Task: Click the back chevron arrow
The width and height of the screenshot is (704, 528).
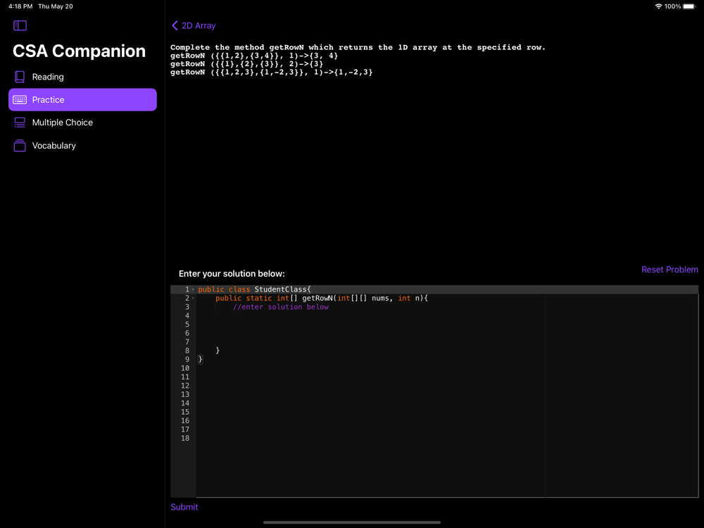Action: point(175,25)
